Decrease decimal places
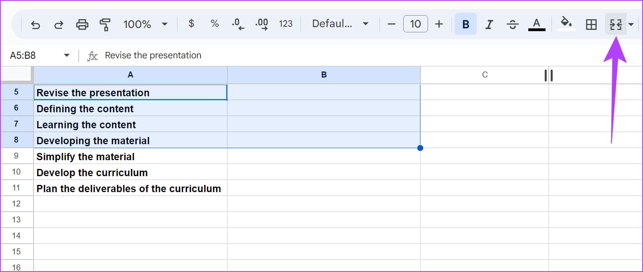 [x=238, y=24]
